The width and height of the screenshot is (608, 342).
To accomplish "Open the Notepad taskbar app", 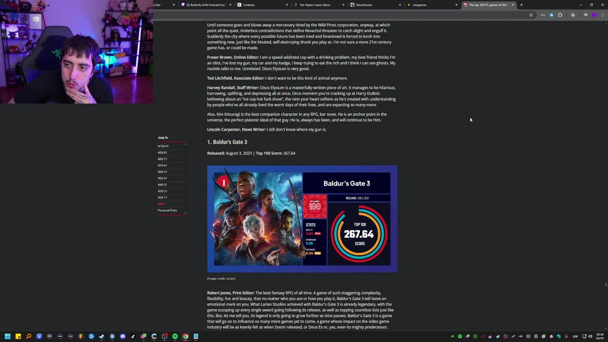I will 196,336.
